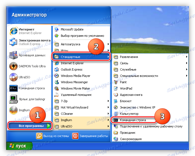Click the Hot Virtual Keyboard text
195x156 pixels.
(74, 107)
